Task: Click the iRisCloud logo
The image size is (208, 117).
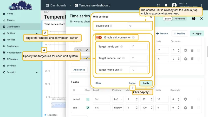Action: pyautogui.click(x=20, y=5)
